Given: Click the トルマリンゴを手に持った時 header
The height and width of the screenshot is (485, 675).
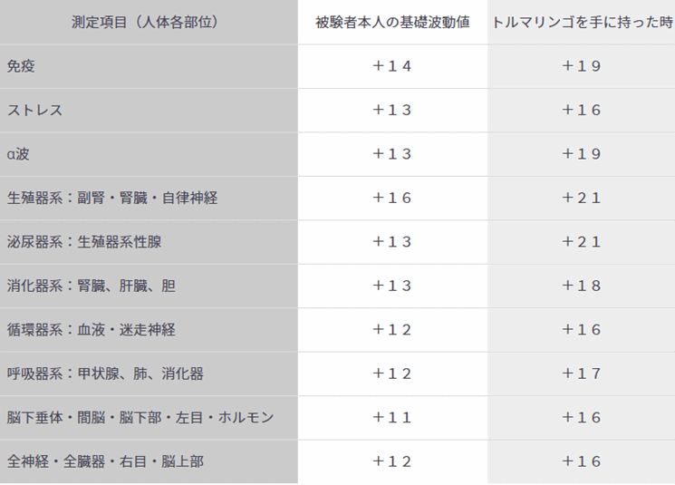Looking at the screenshot, I should point(583,22).
